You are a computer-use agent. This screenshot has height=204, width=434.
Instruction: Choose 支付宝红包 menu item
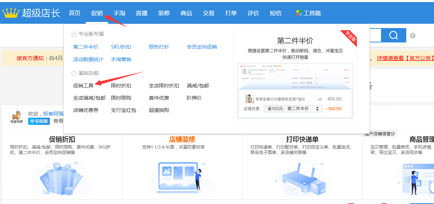coord(124,110)
